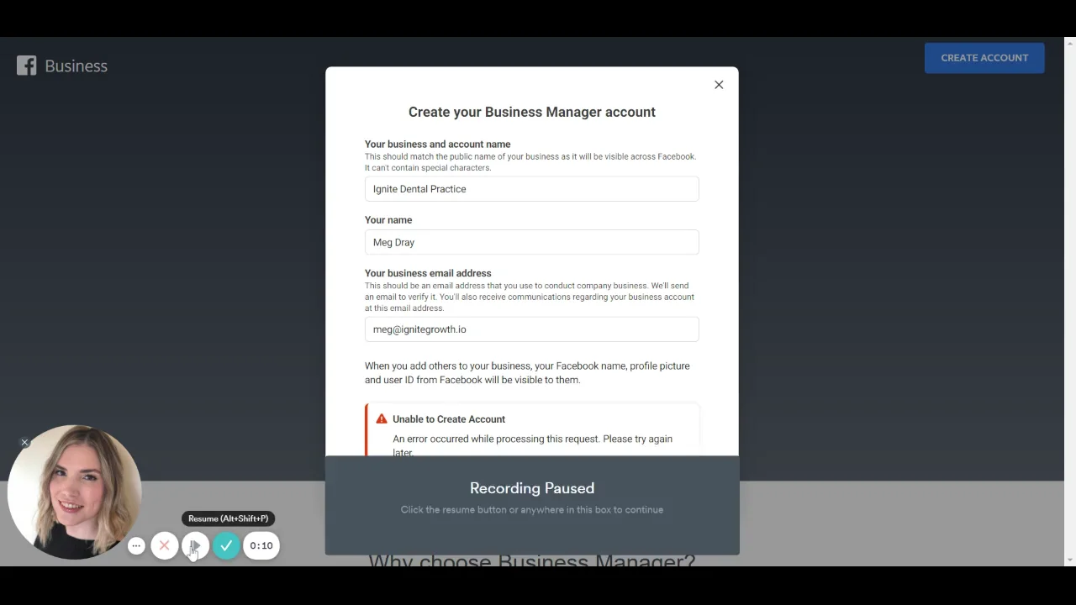Click the Your name label
1076x605 pixels.
pos(388,220)
